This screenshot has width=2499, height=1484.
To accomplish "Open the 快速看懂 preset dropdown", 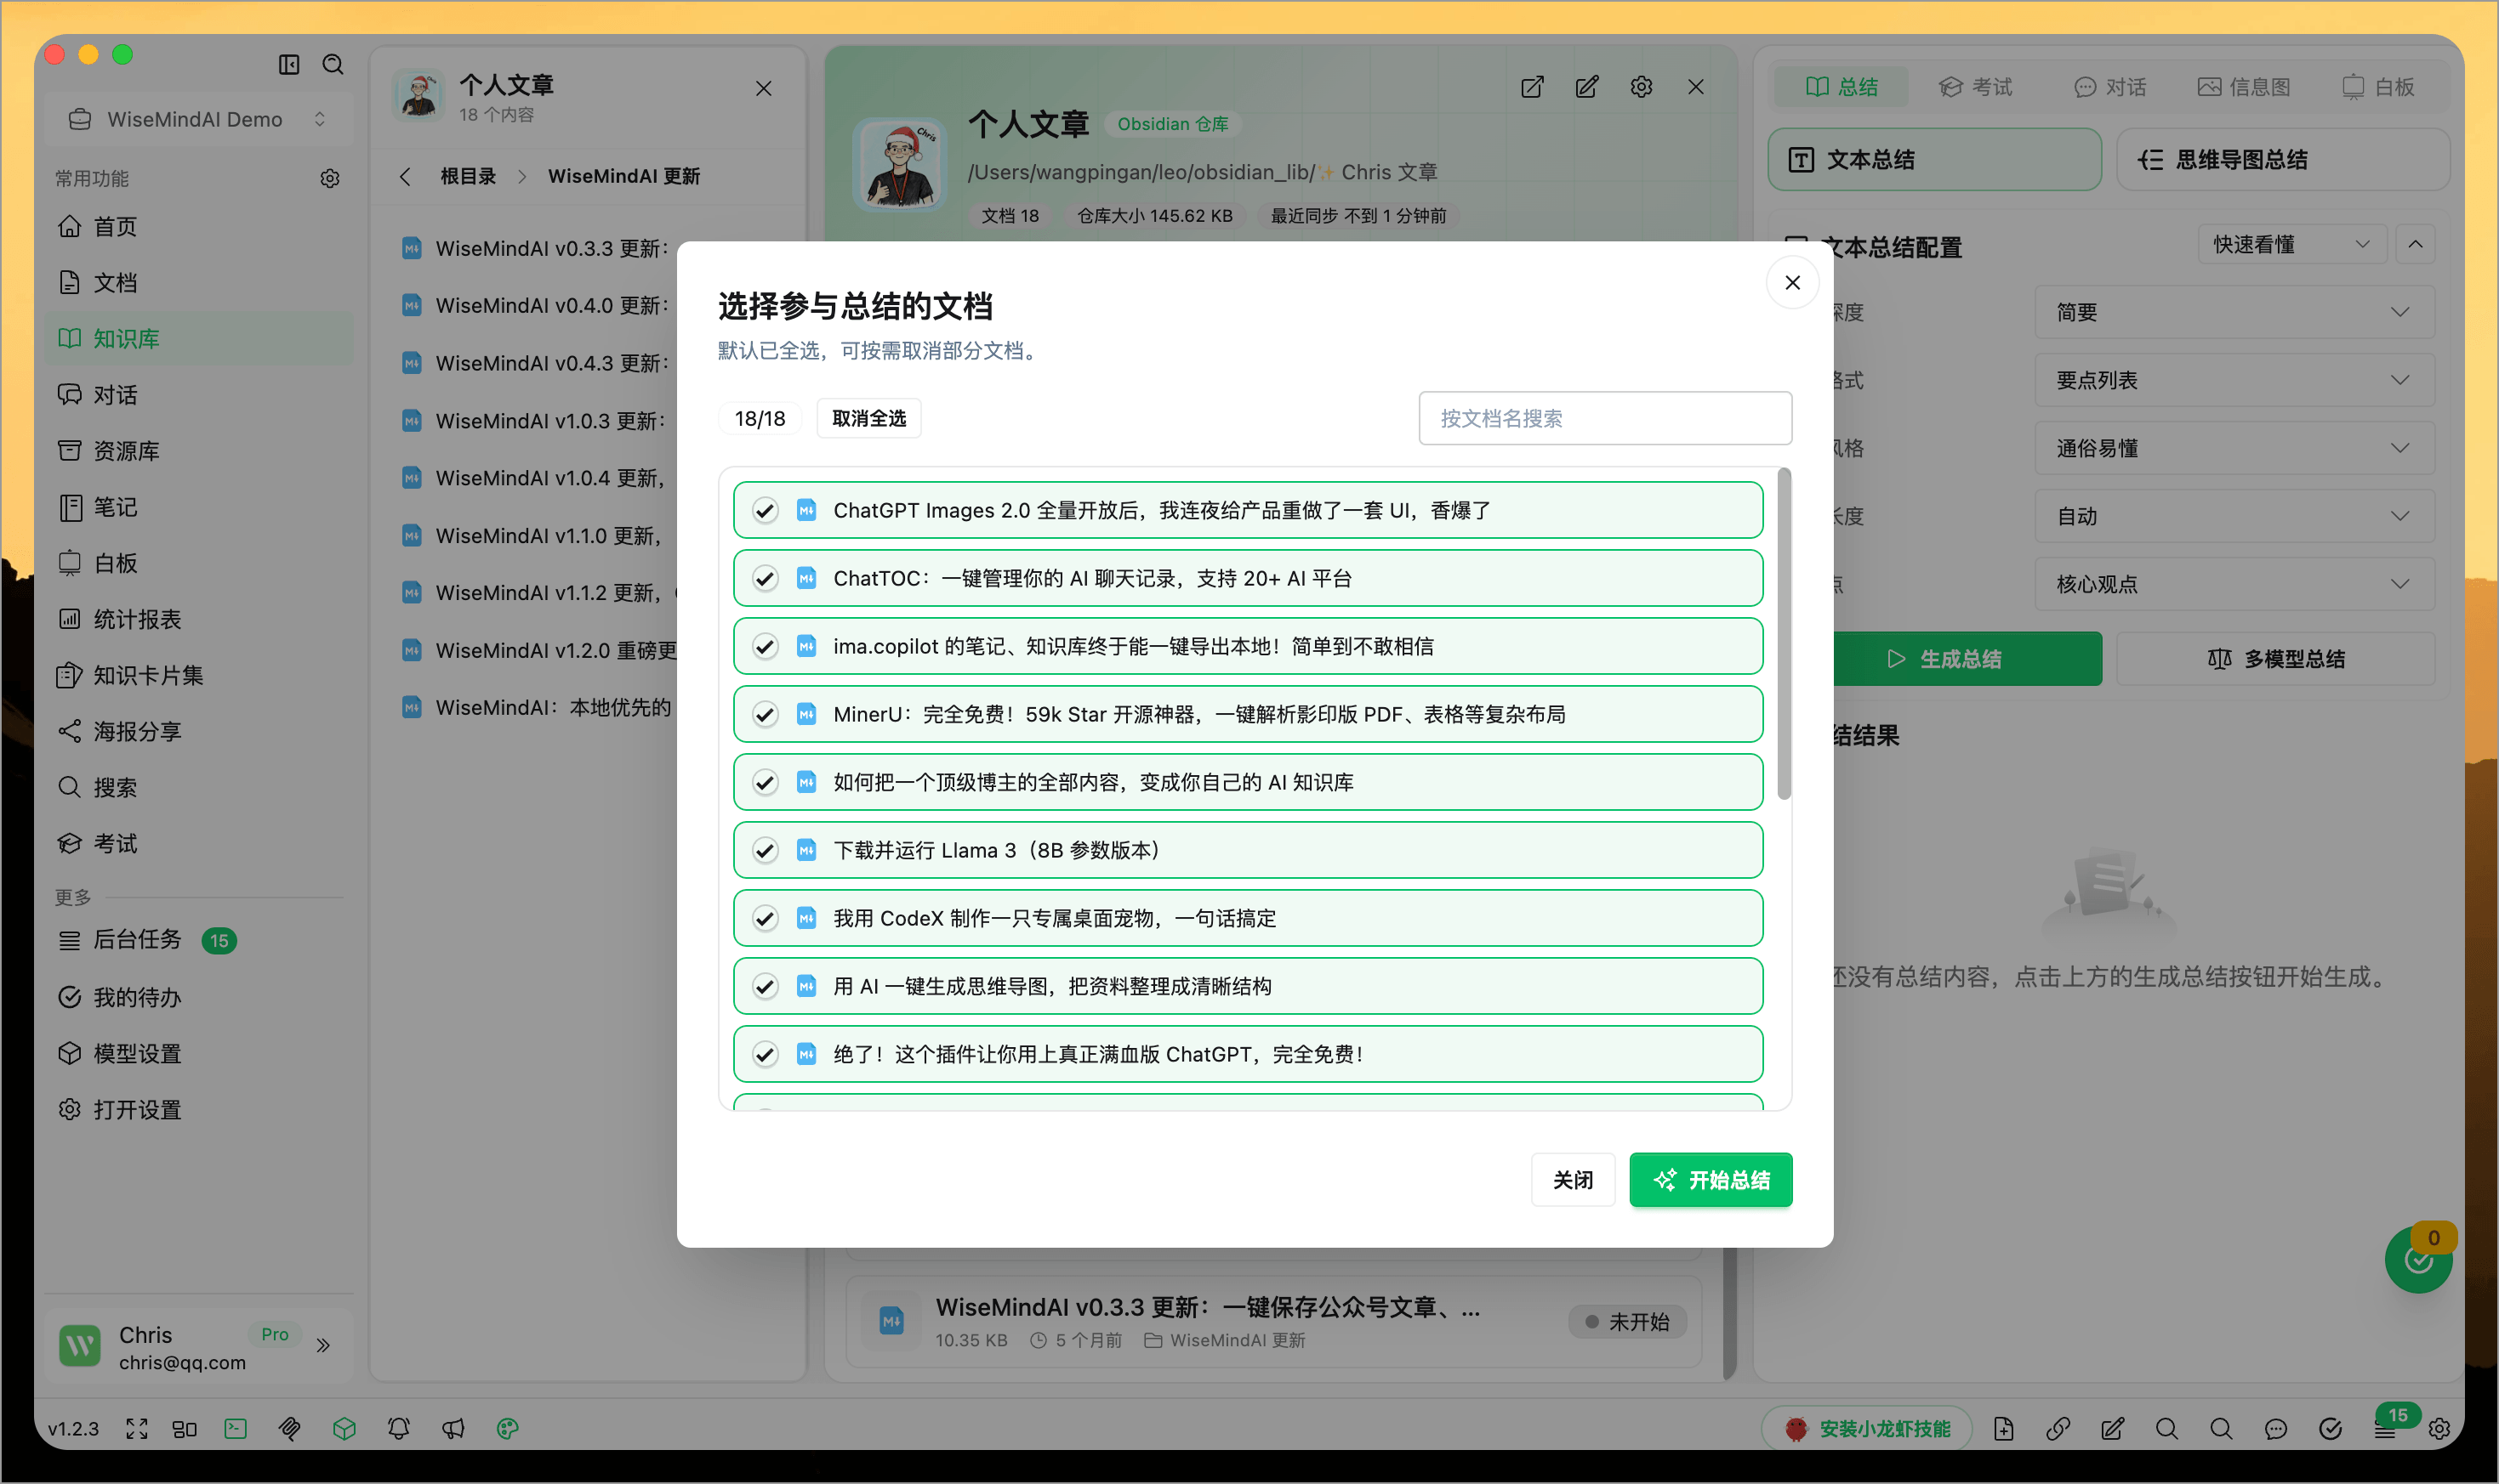I will (2291, 244).
